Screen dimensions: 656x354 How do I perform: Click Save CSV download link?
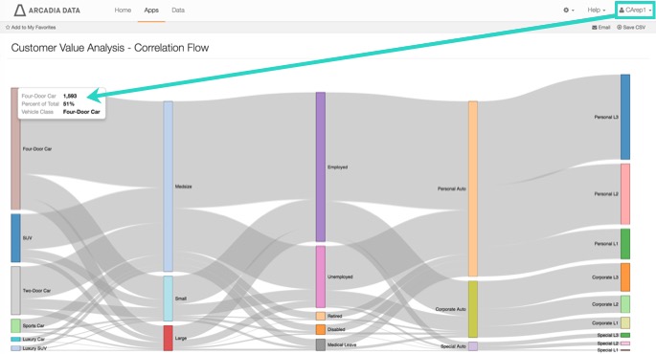click(x=631, y=27)
